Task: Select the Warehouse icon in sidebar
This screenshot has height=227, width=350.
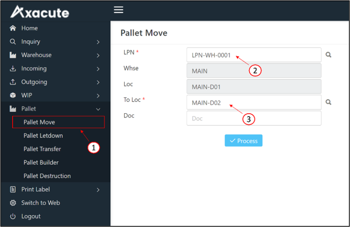Action: click(13, 55)
